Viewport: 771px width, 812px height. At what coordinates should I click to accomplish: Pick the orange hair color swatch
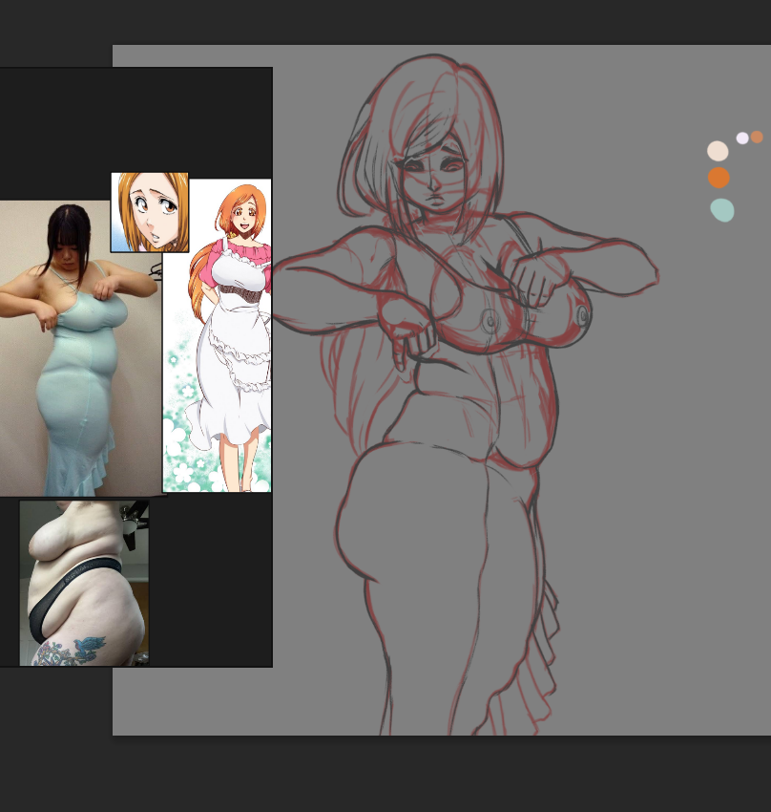(x=719, y=178)
